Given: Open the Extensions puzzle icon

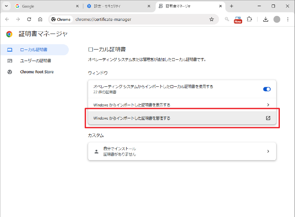Looking at the screenshot, I should tap(249, 19).
